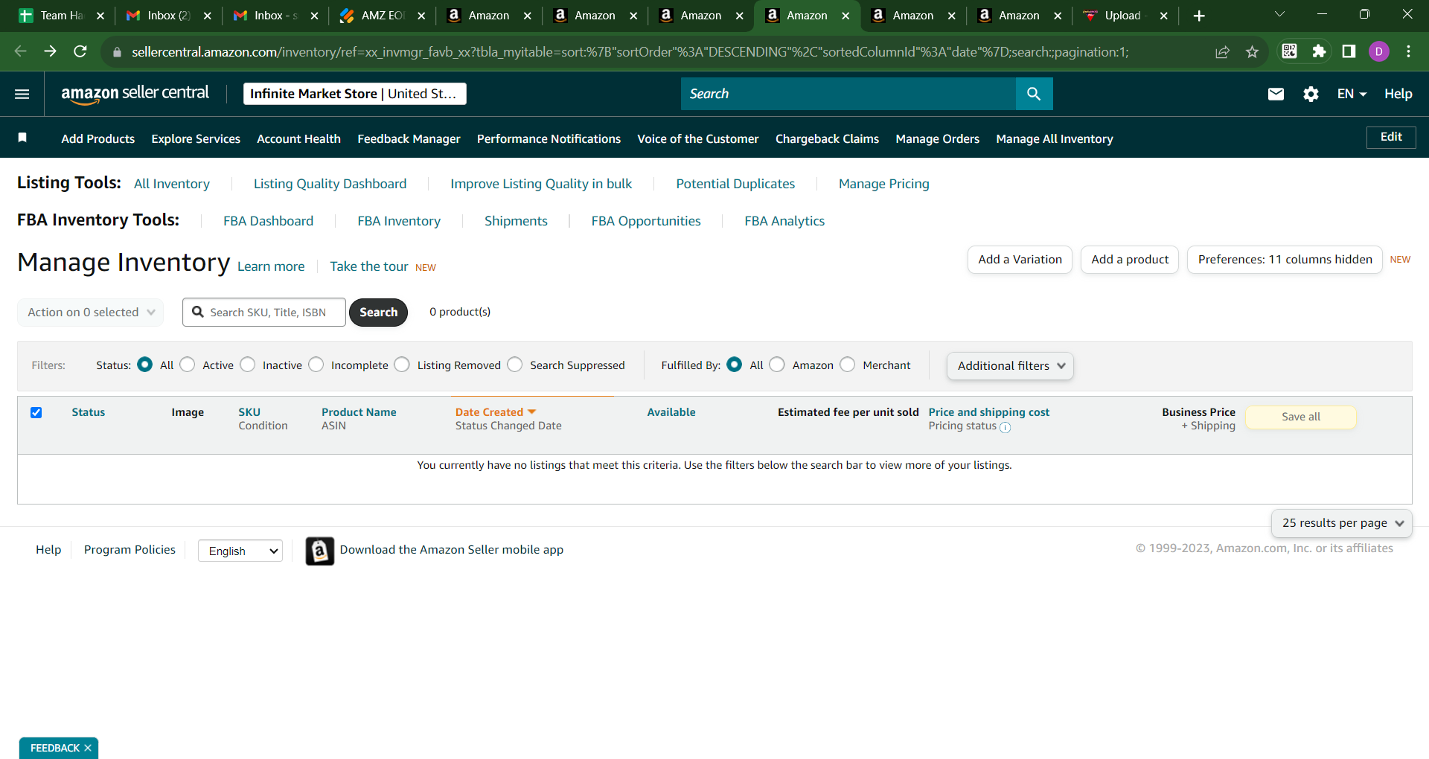Open the FBA Dashboard link
Image resolution: width=1429 pixels, height=759 pixels.
(x=268, y=221)
